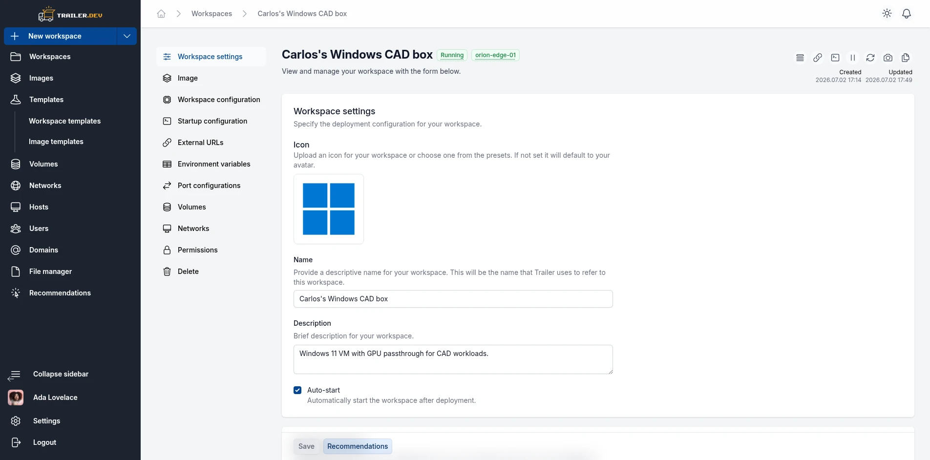Select the Workspace settings tab
The width and height of the screenshot is (930, 460).
(x=211, y=57)
